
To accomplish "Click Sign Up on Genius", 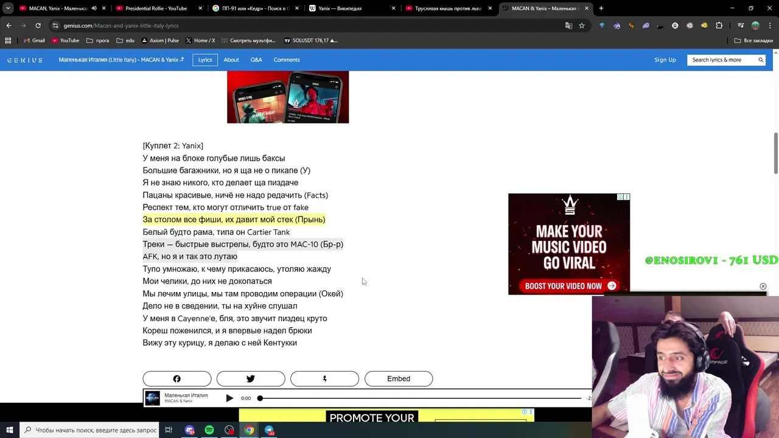I will (x=665, y=60).
